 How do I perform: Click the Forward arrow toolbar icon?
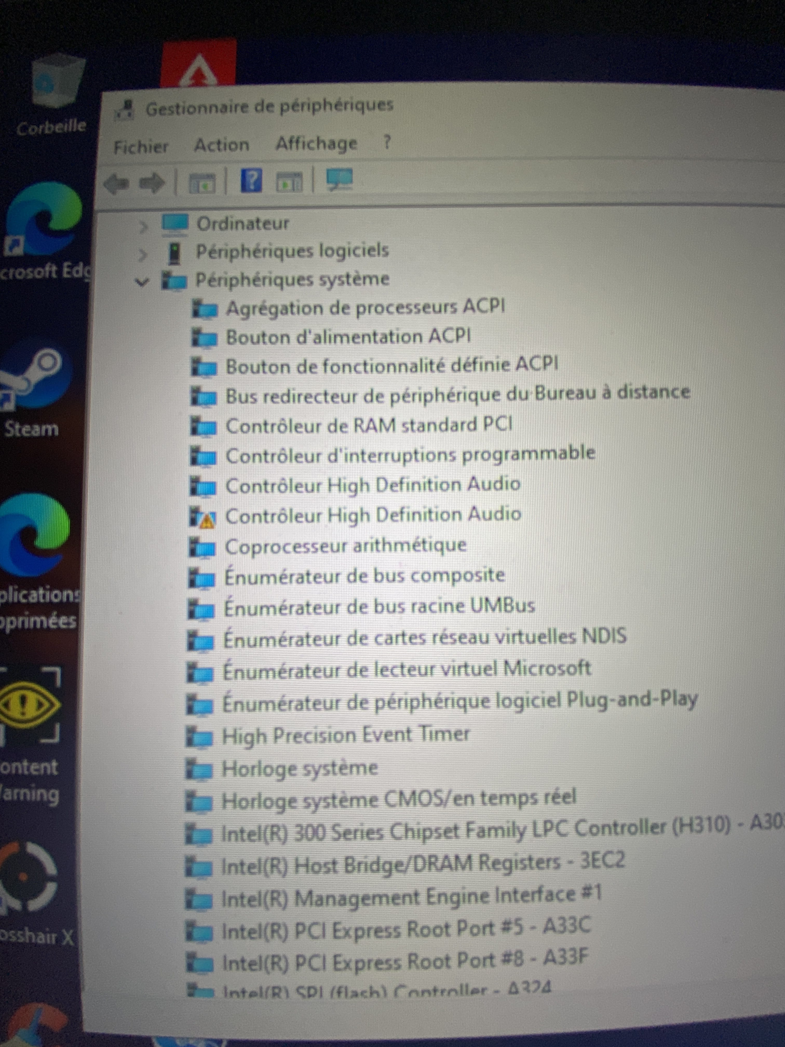pyautogui.click(x=152, y=183)
